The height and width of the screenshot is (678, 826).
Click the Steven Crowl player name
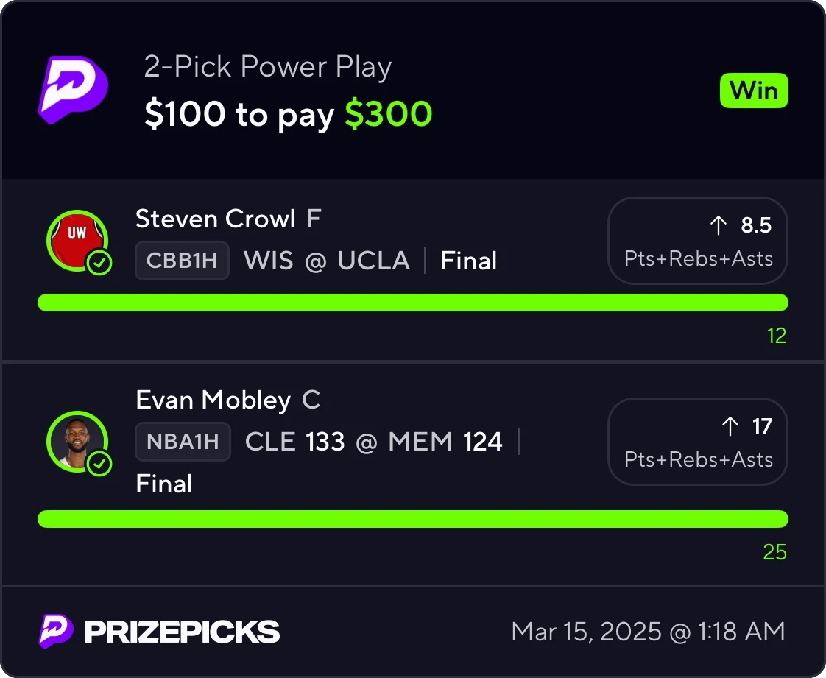[215, 219]
